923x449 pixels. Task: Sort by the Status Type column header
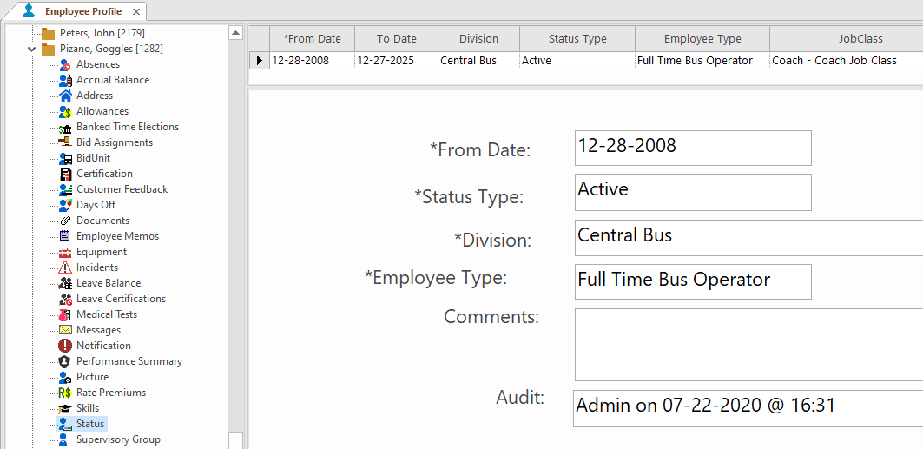577,39
